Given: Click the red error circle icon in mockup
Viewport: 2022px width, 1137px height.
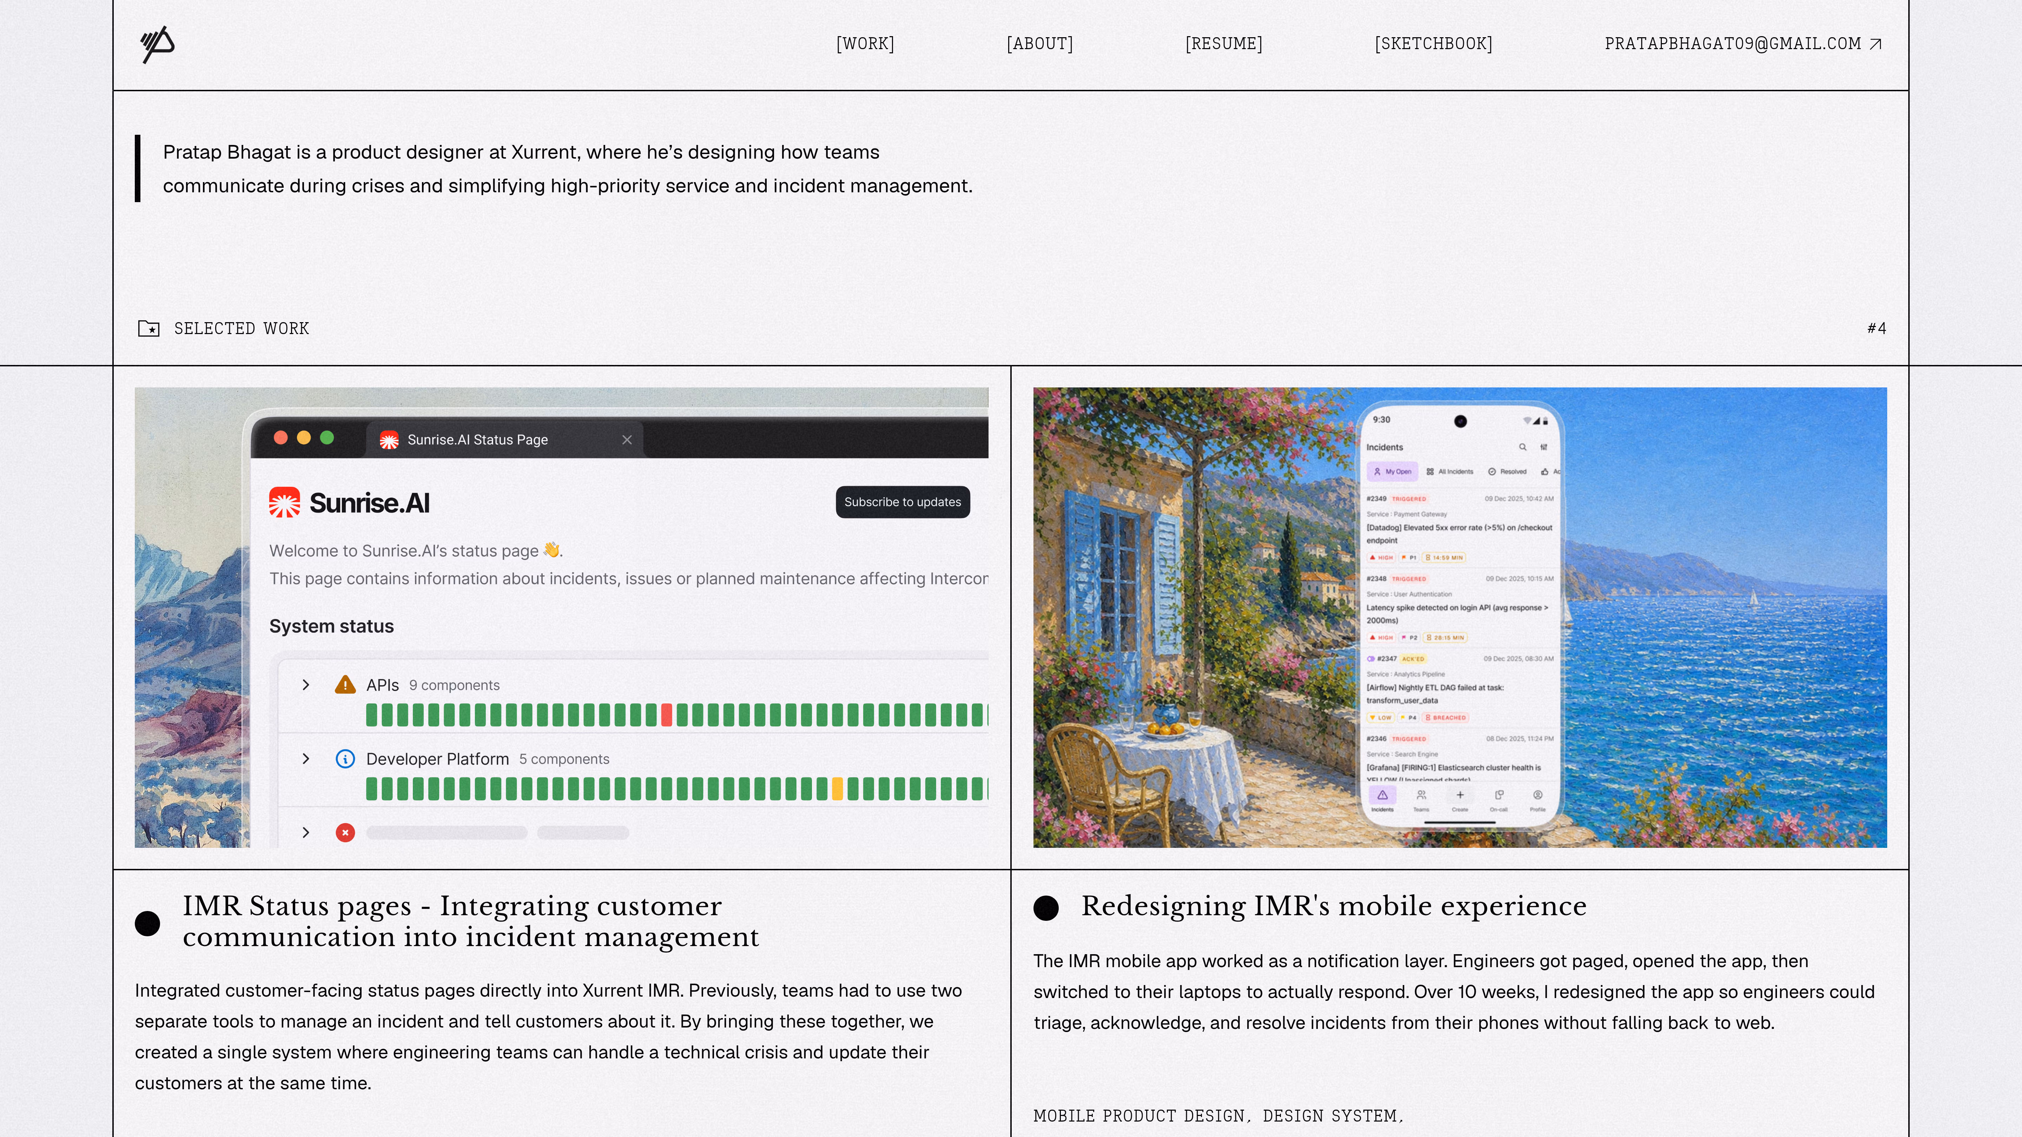Looking at the screenshot, I should [x=345, y=832].
